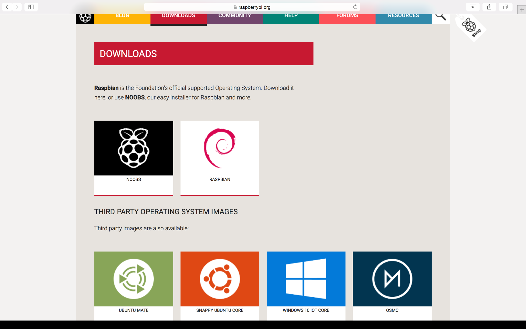Viewport: 526px width, 329px height.
Task: Open the OSMC logo tile
Action: click(x=392, y=279)
